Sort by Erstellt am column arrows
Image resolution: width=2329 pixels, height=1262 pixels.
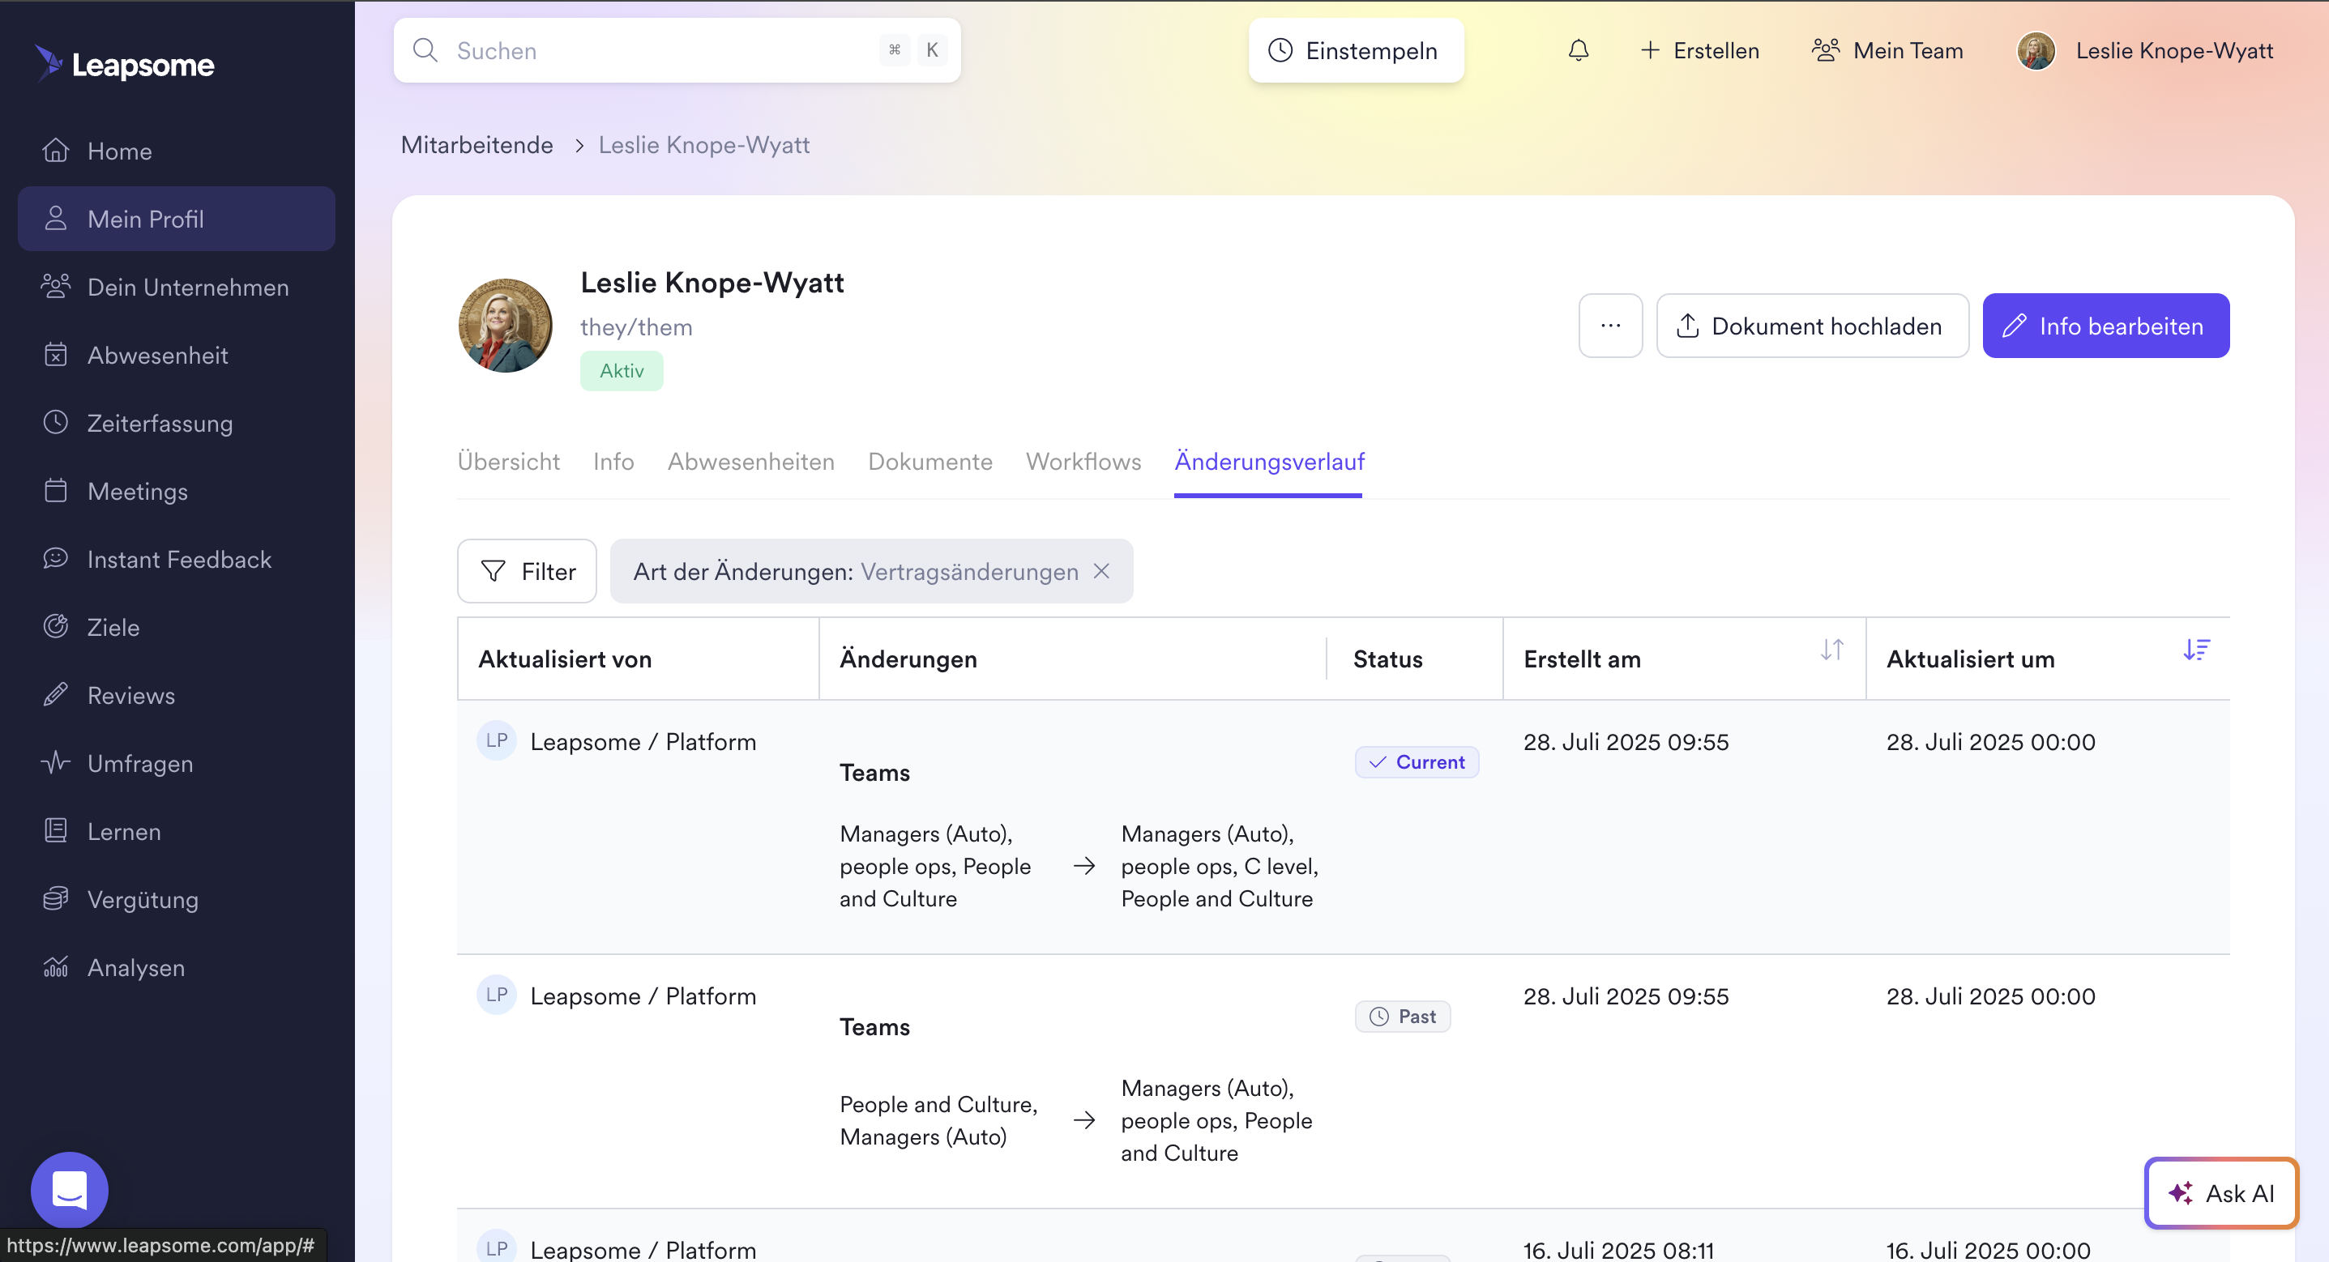tap(1831, 650)
